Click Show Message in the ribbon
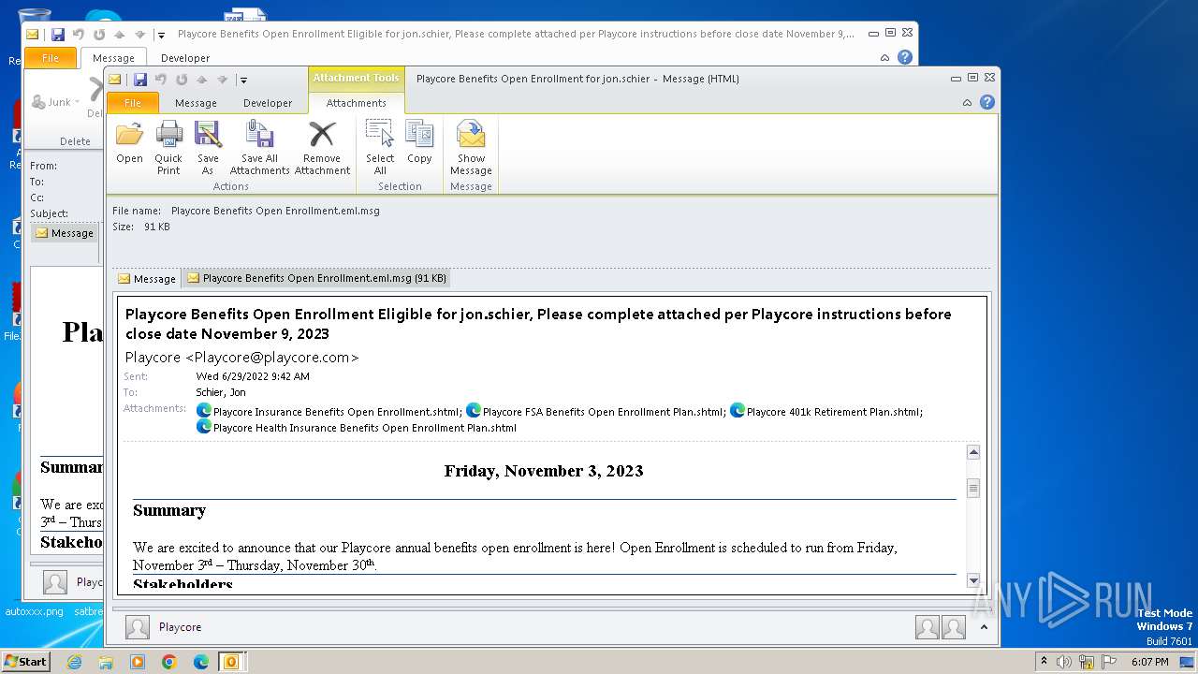 click(471, 148)
